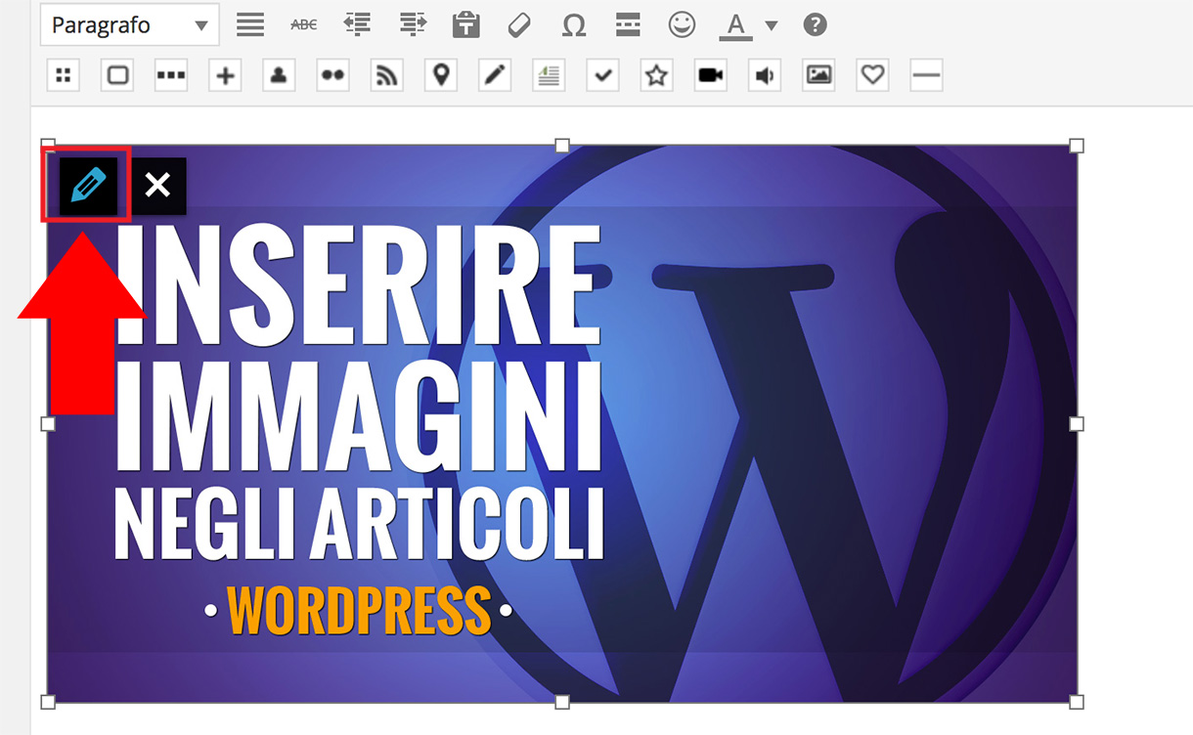
Task: Click the text document lines shortcode icon
Action: pyautogui.click(x=549, y=75)
